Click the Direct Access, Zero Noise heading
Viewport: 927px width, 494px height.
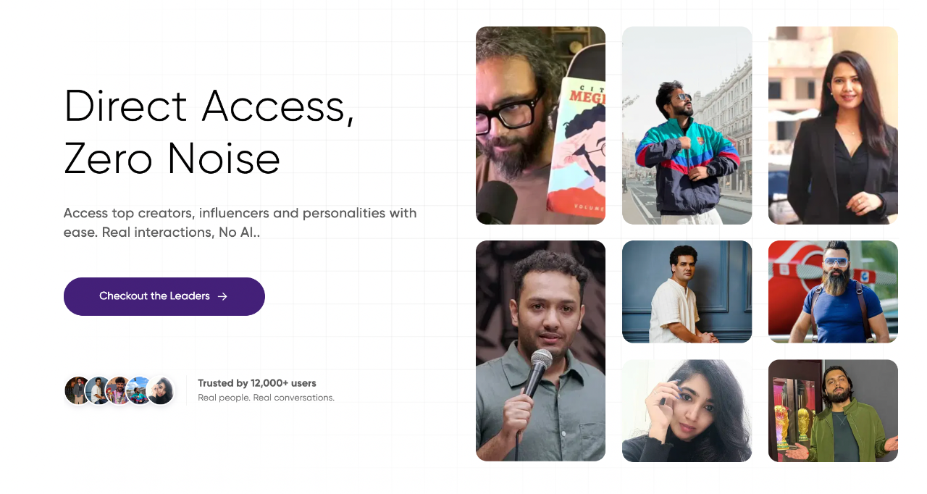click(209, 132)
